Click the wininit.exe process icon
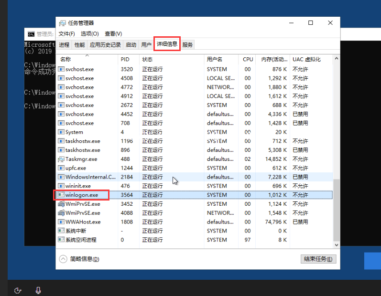The height and width of the screenshot is (296, 381). click(x=61, y=186)
